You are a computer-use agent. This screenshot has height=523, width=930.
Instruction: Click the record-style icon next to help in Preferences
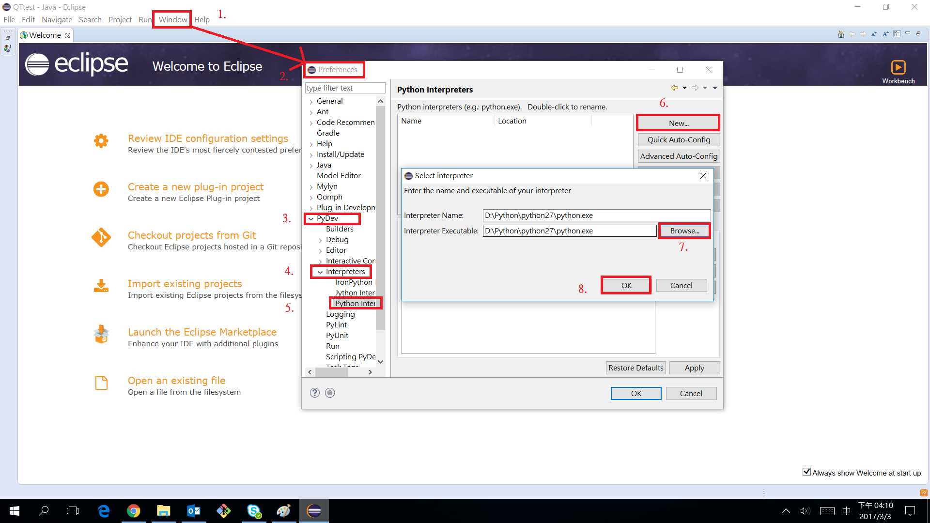(x=330, y=393)
